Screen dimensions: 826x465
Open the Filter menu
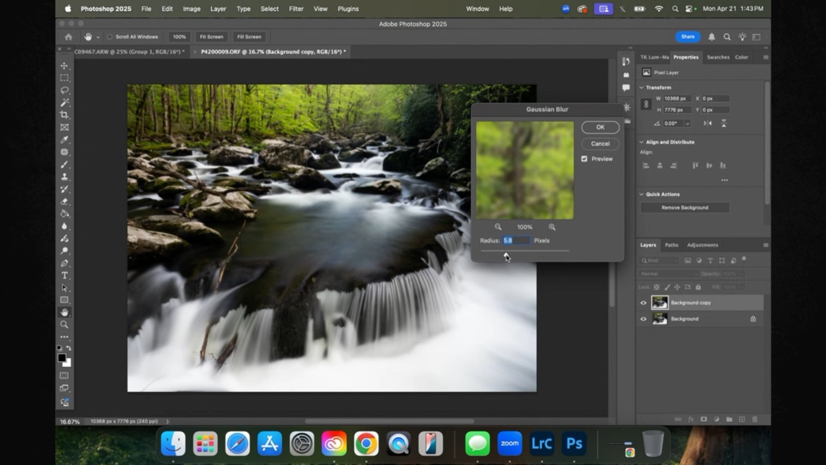point(296,9)
